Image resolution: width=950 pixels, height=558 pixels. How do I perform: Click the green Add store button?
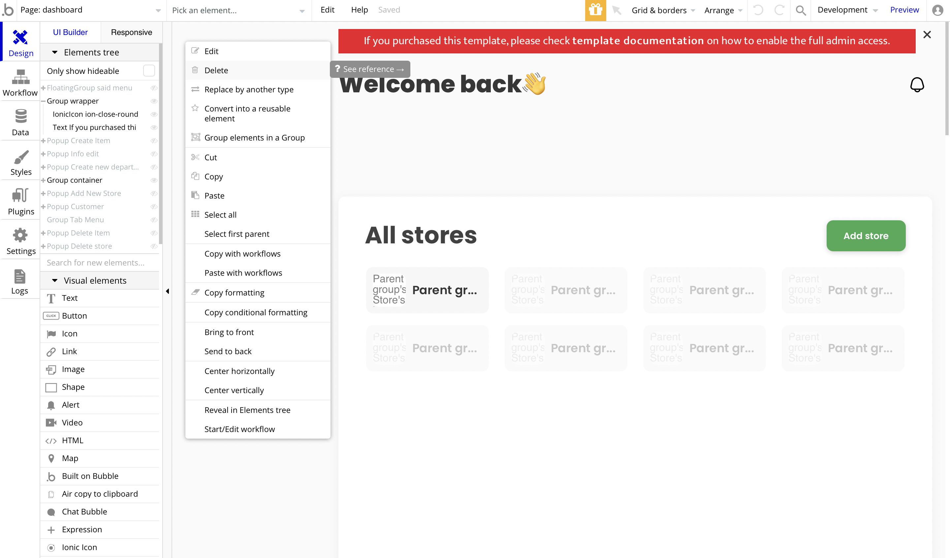[866, 236]
